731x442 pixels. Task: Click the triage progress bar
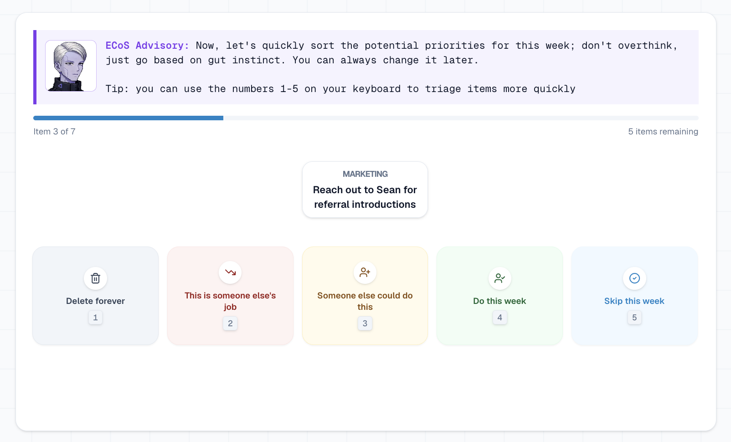[365, 118]
